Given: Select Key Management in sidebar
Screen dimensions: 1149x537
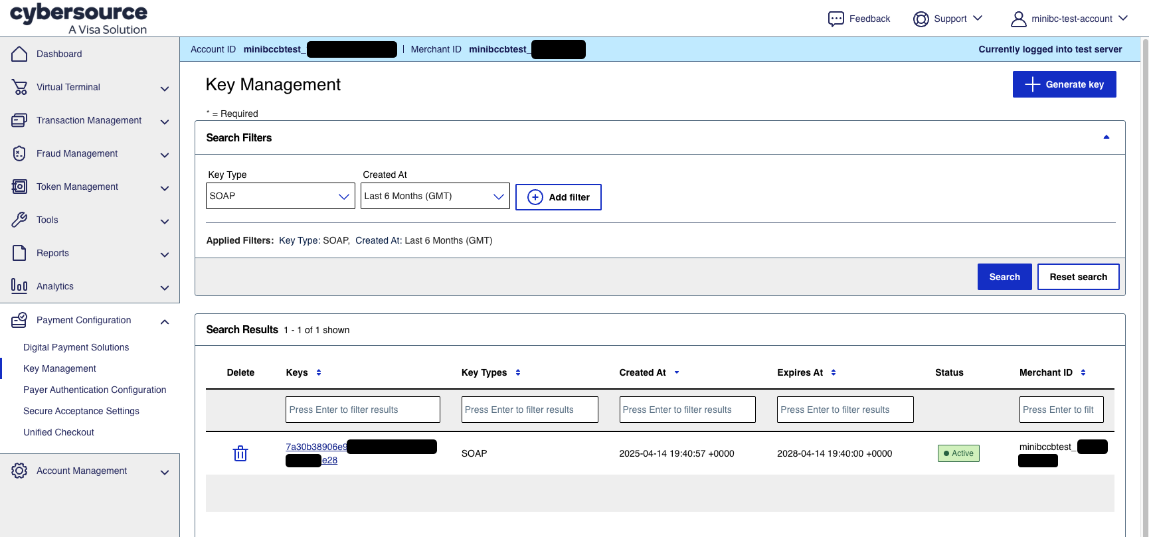Looking at the screenshot, I should 60,368.
